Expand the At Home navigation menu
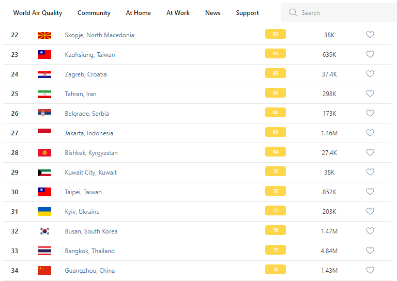Viewport: 397px width, 281px height. pyautogui.click(x=139, y=13)
